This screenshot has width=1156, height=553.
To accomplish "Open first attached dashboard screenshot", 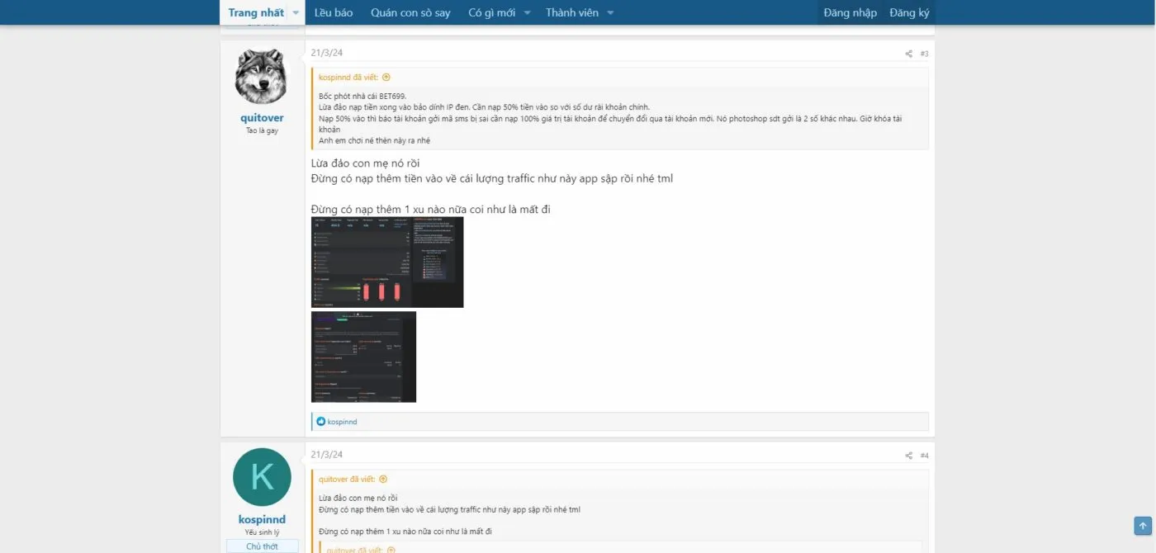I will [387, 262].
